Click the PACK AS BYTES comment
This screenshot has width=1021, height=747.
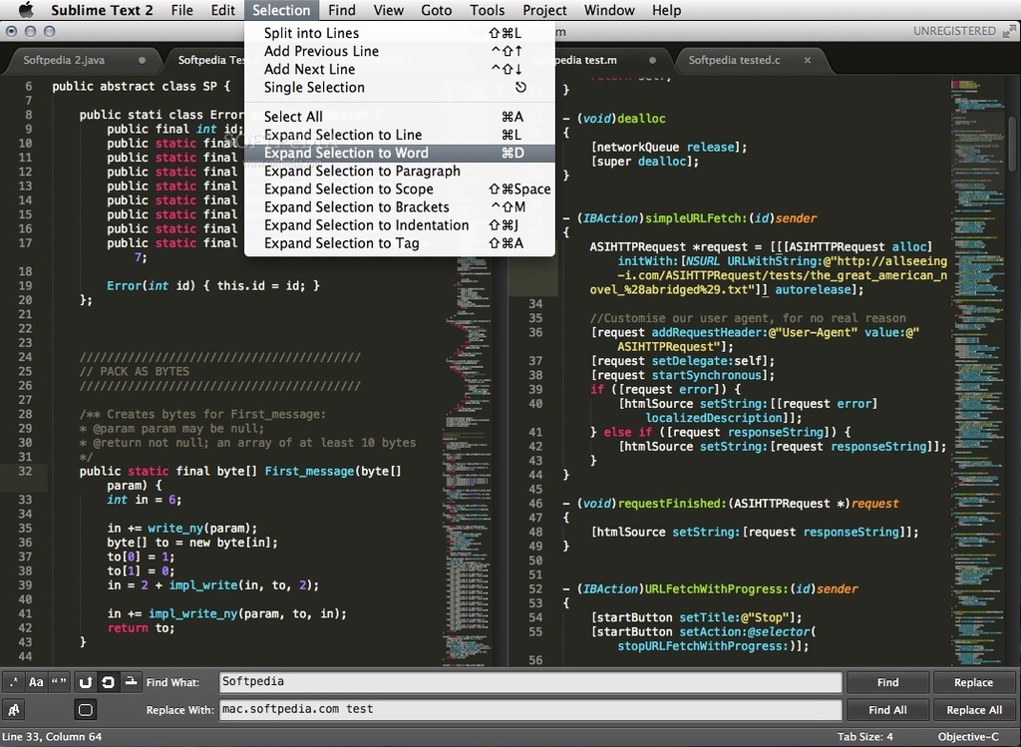coord(135,371)
